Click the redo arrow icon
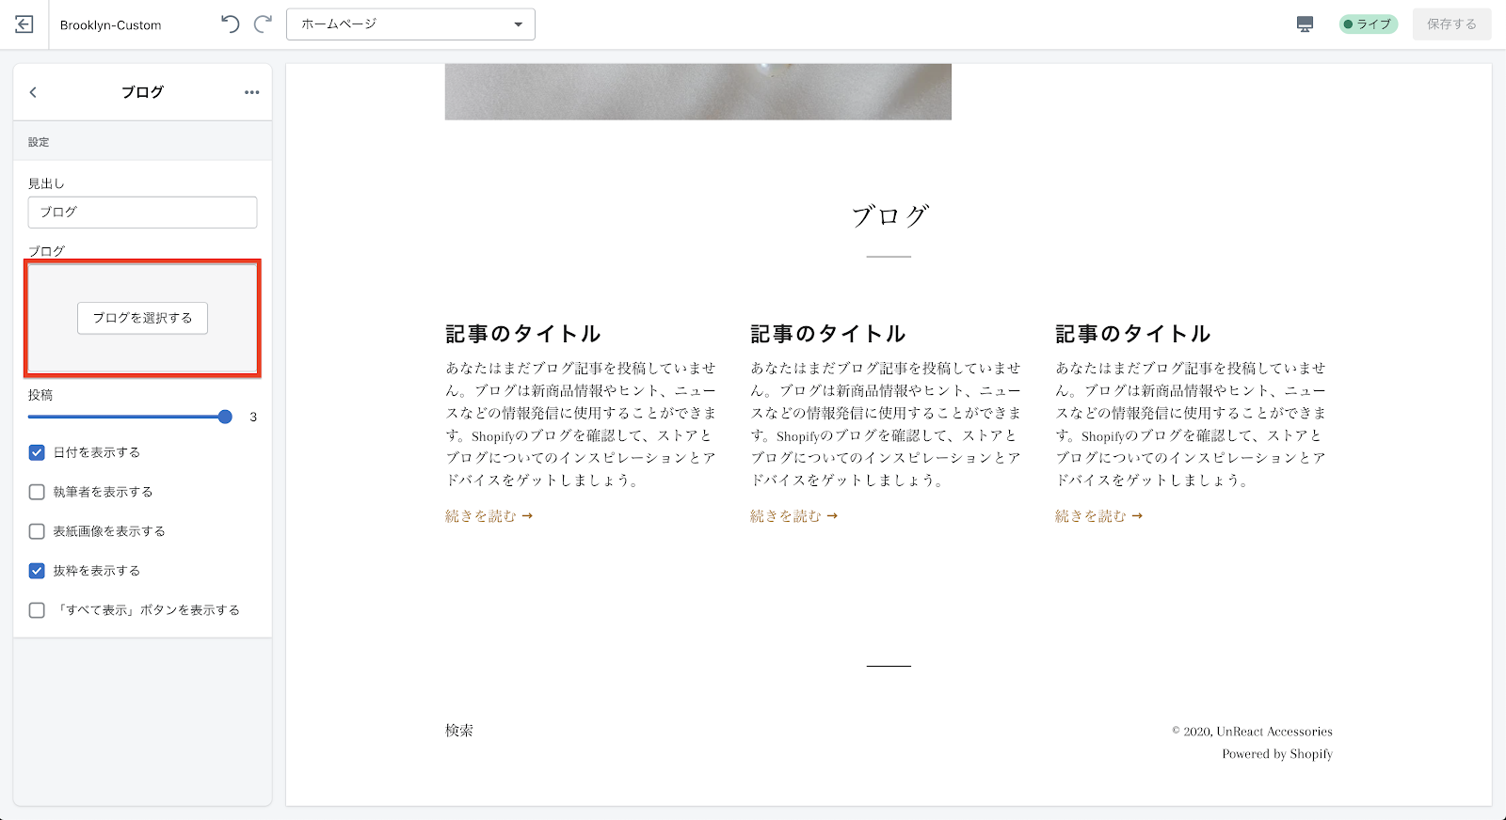Image resolution: width=1506 pixels, height=820 pixels. [x=264, y=24]
